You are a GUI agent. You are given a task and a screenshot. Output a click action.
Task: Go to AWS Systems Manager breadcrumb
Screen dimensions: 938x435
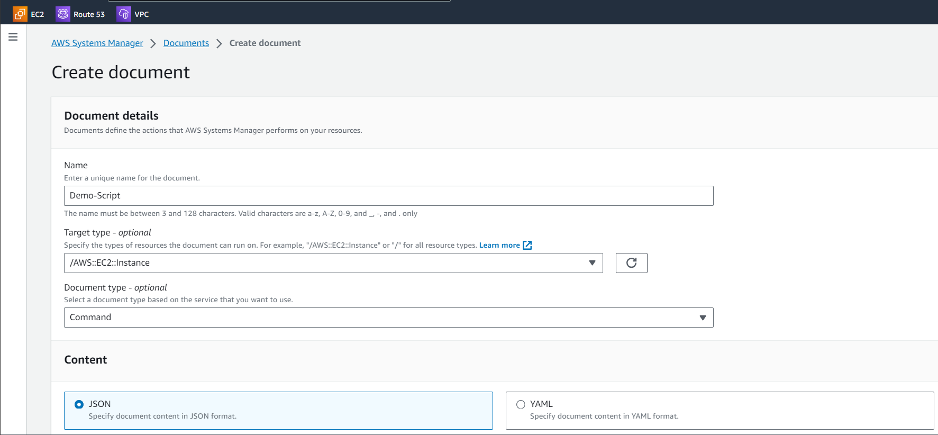pos(97,43)
